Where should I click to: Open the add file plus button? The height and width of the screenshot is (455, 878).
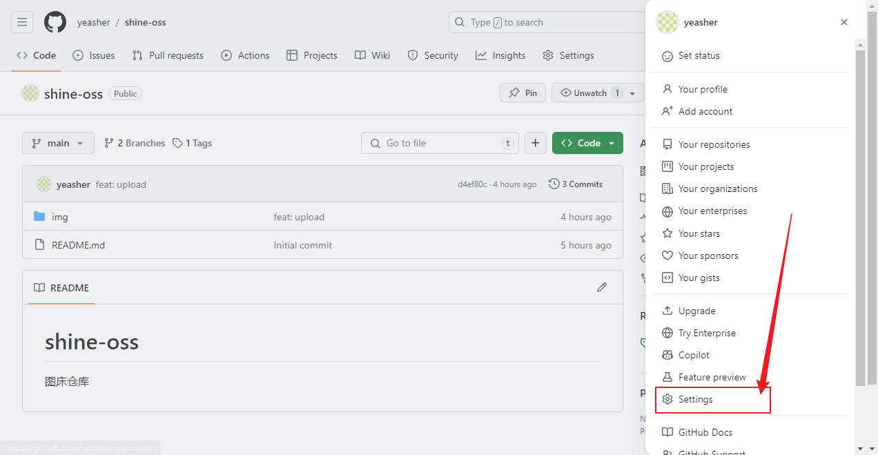click(536, 143)
